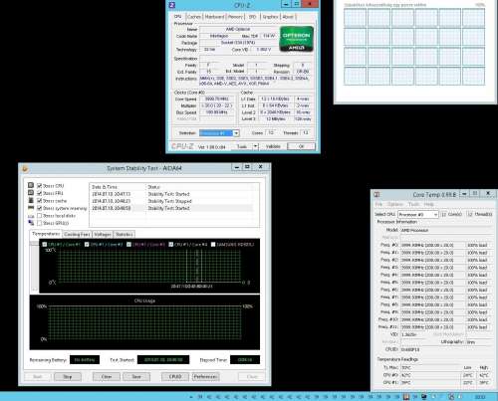Open the Help menu in Core Temp
498x401 pixels.
pyautogui.click(x=428, y=204)
